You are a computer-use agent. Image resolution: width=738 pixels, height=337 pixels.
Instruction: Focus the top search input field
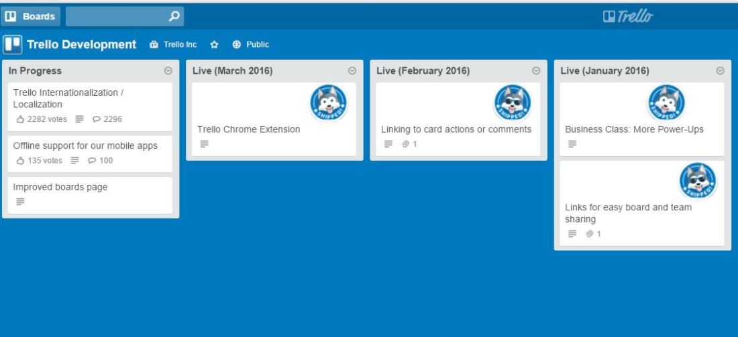pos(125,17)
